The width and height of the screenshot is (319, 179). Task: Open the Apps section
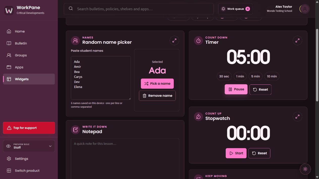point(29,67)
